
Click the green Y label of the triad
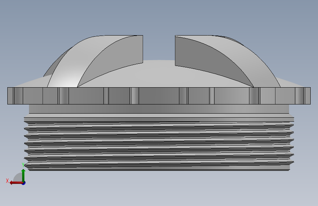pyautogui.click(x=23, y=165)
